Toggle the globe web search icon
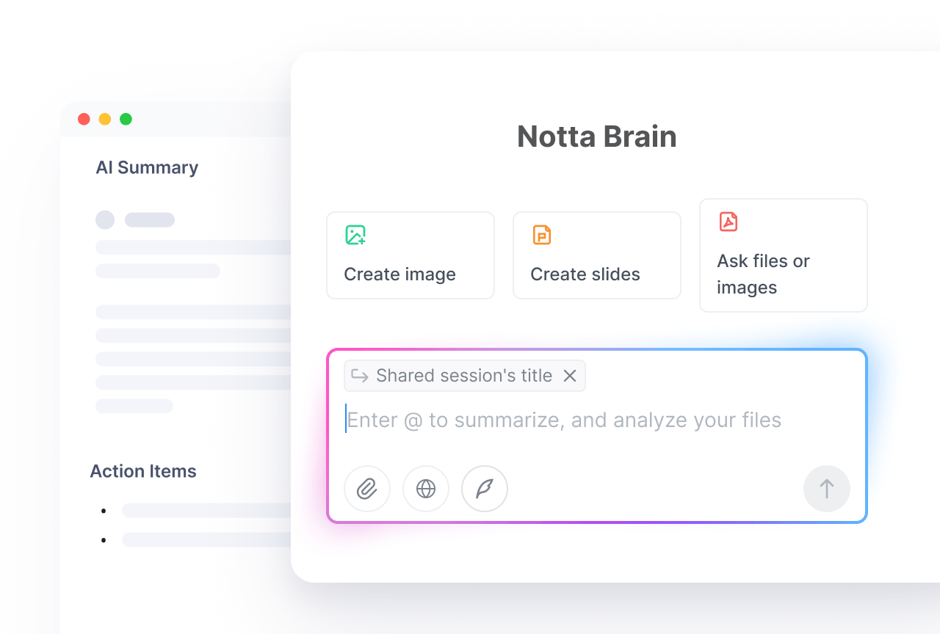 (x=426, y=489)
